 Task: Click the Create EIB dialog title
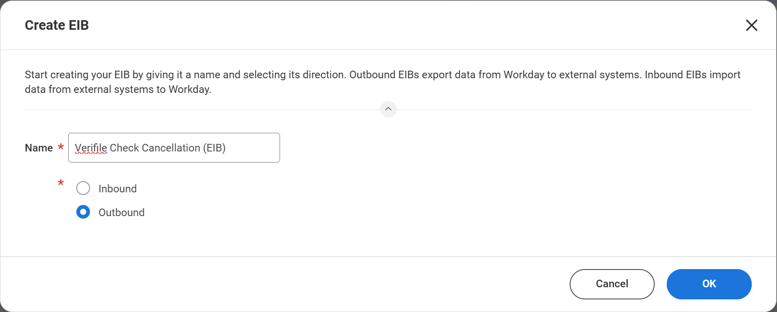[x=57, y=25]
